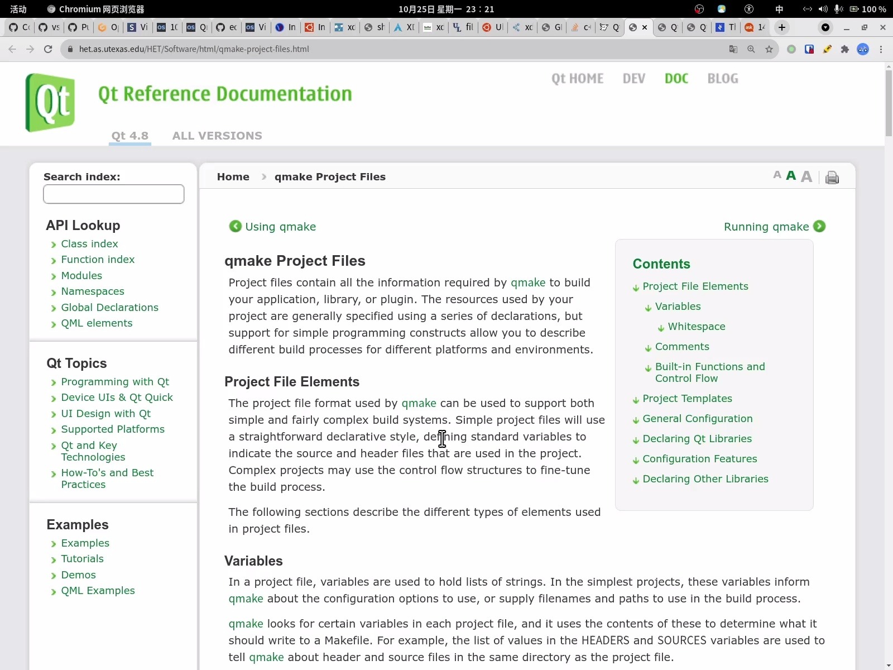This screenshot has height=670, width=893.
Task: Switch to the BLOG navigation item
Action: [723, 79]
